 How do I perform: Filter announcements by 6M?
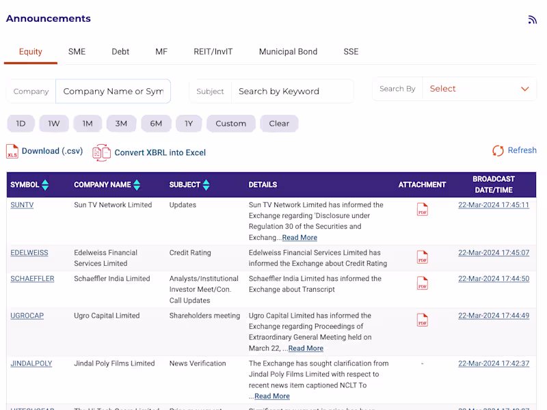[156, 124]
